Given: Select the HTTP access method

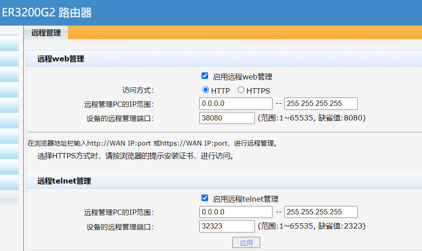Looking at the screenshot, I should (x=205, y=90).
